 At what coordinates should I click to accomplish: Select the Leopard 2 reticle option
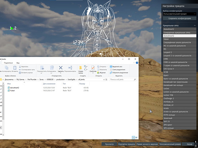click(179, 52)
